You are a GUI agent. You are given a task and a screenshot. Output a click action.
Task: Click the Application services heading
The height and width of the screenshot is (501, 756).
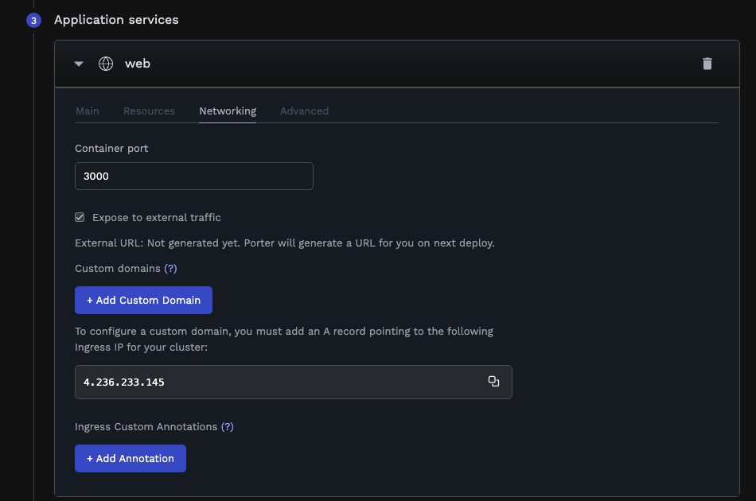coord(116,20)
